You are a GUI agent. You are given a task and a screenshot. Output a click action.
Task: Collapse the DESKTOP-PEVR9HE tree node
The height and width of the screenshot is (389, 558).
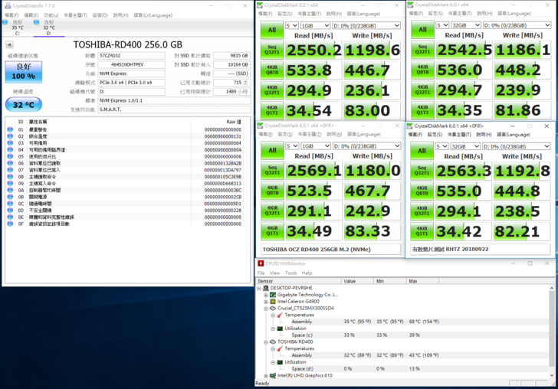pyautogui.click(x=259, y=287)
